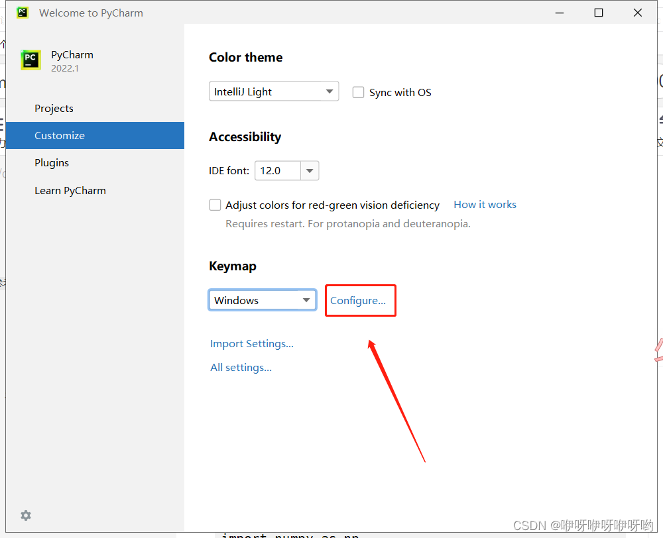Viewport: 663px width, 538px height.
Task: Enable Sync with OS checkbox
Action: pyautogui.click(x=358, y=92)
